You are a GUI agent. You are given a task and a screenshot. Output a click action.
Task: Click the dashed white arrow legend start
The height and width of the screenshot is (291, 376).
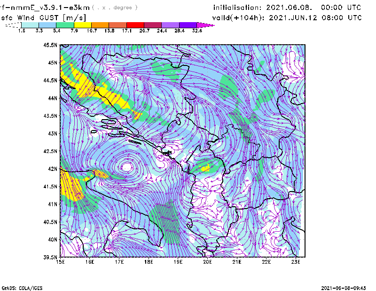point(13,25)
